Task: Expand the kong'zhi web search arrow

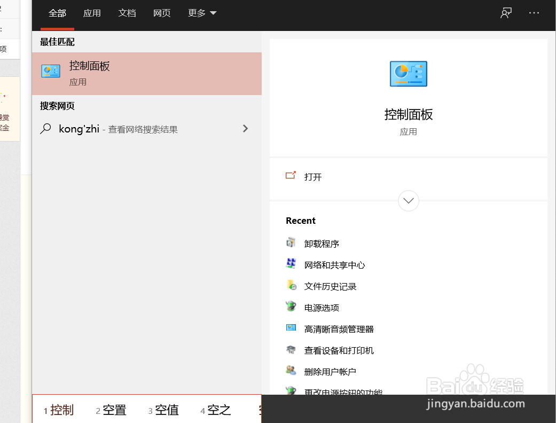Action: 245,128
